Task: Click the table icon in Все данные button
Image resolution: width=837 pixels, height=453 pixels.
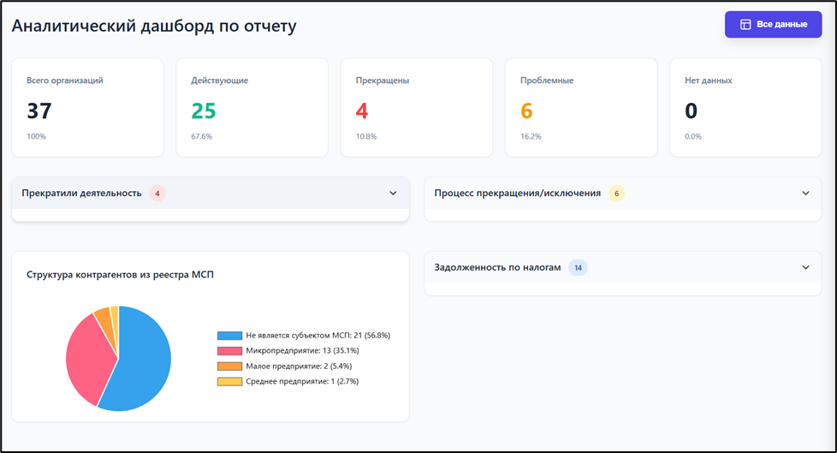Action: [x=745, y=25]
